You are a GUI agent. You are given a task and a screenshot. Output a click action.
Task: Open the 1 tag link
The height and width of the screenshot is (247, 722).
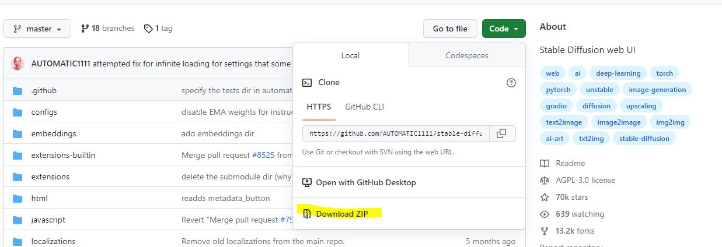pyautogui.click(x=158, y=28)
